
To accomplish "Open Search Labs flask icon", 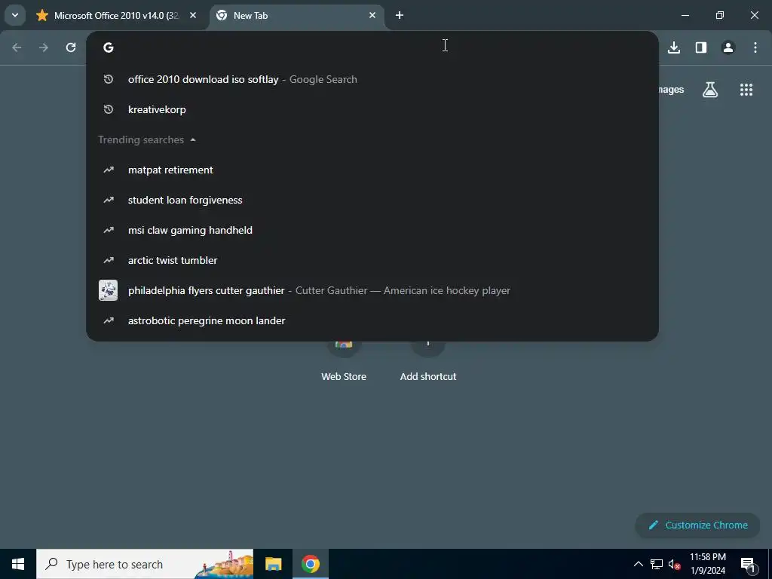I will [710, 90].
